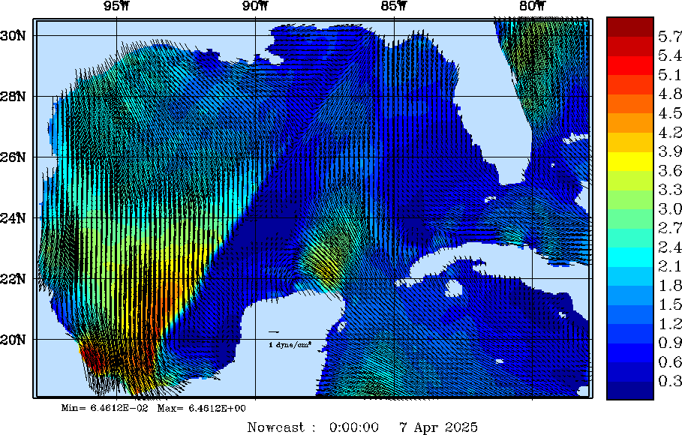Click the 80W longitude label
The height and width of the screenshot is (435, 682).
click(x=533, y=6)
